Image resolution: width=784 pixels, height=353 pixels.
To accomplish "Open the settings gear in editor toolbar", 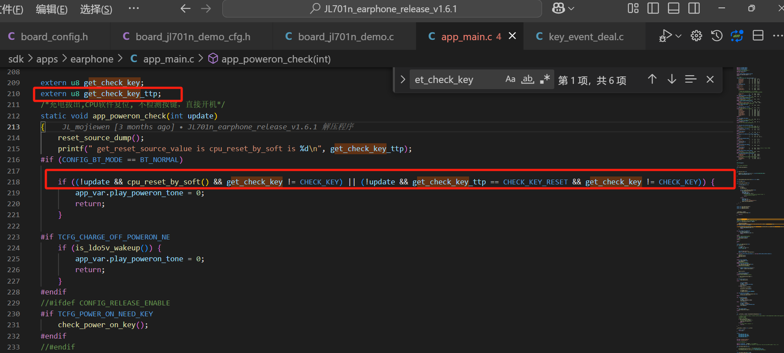I will (x=697, y=36).
